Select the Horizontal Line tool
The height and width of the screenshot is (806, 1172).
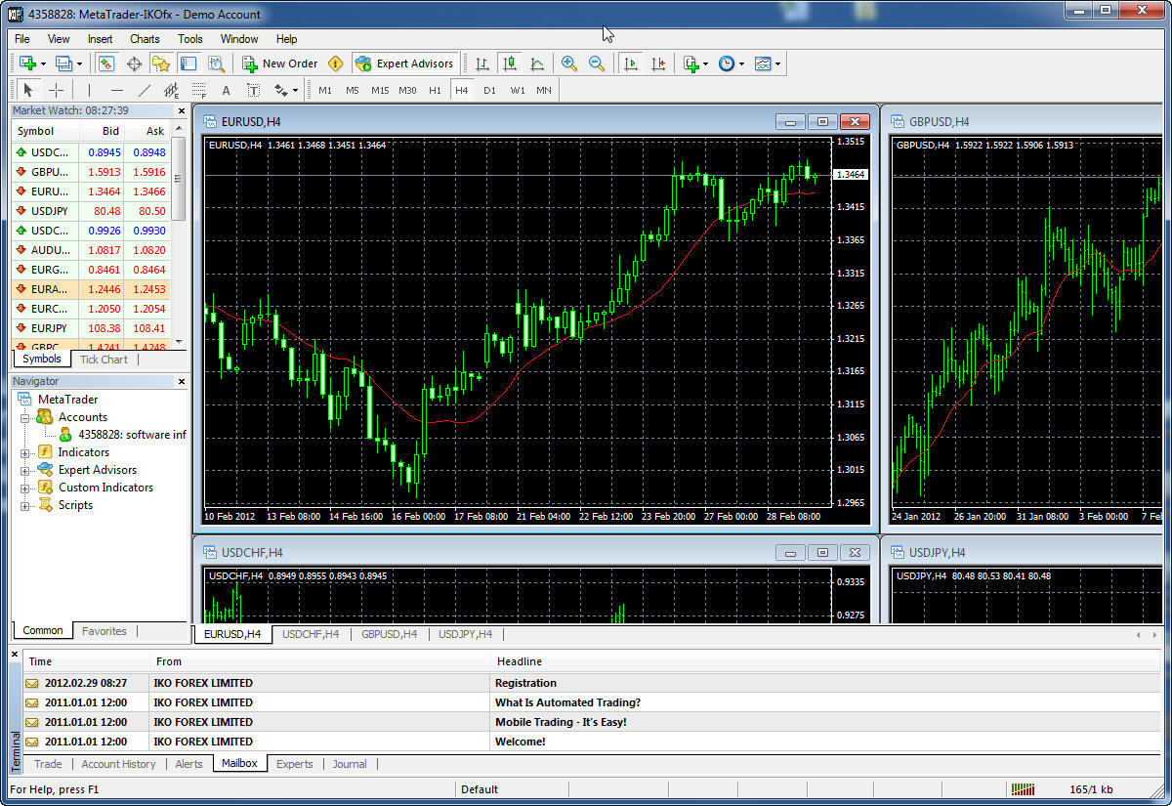point(117,90)
